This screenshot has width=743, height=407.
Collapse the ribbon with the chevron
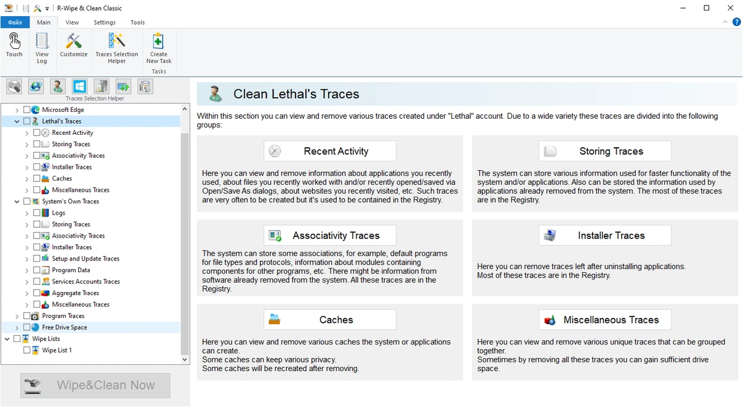tap(726, 22)
